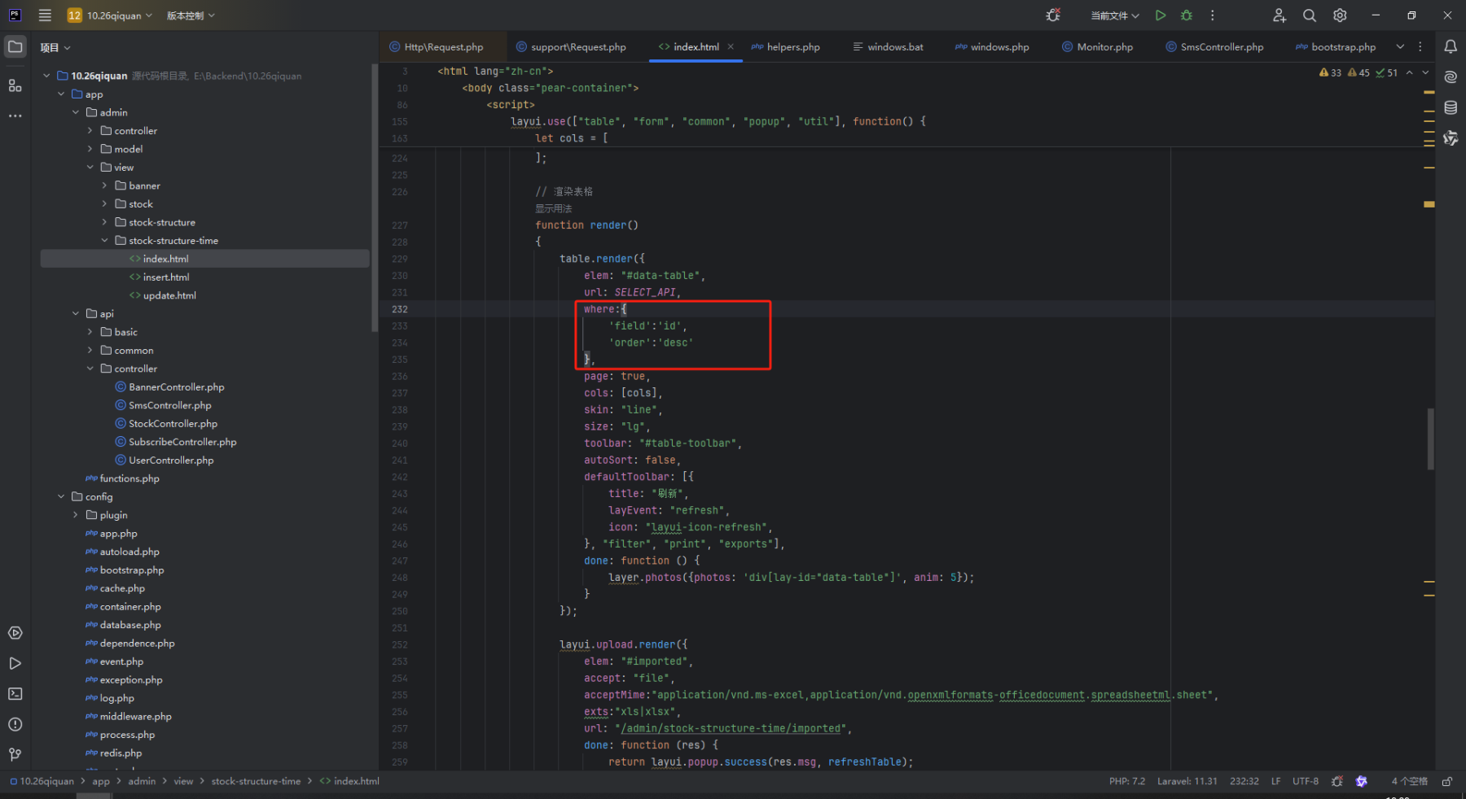
Task: Open update.html in project tree
Action: point(169,295)
